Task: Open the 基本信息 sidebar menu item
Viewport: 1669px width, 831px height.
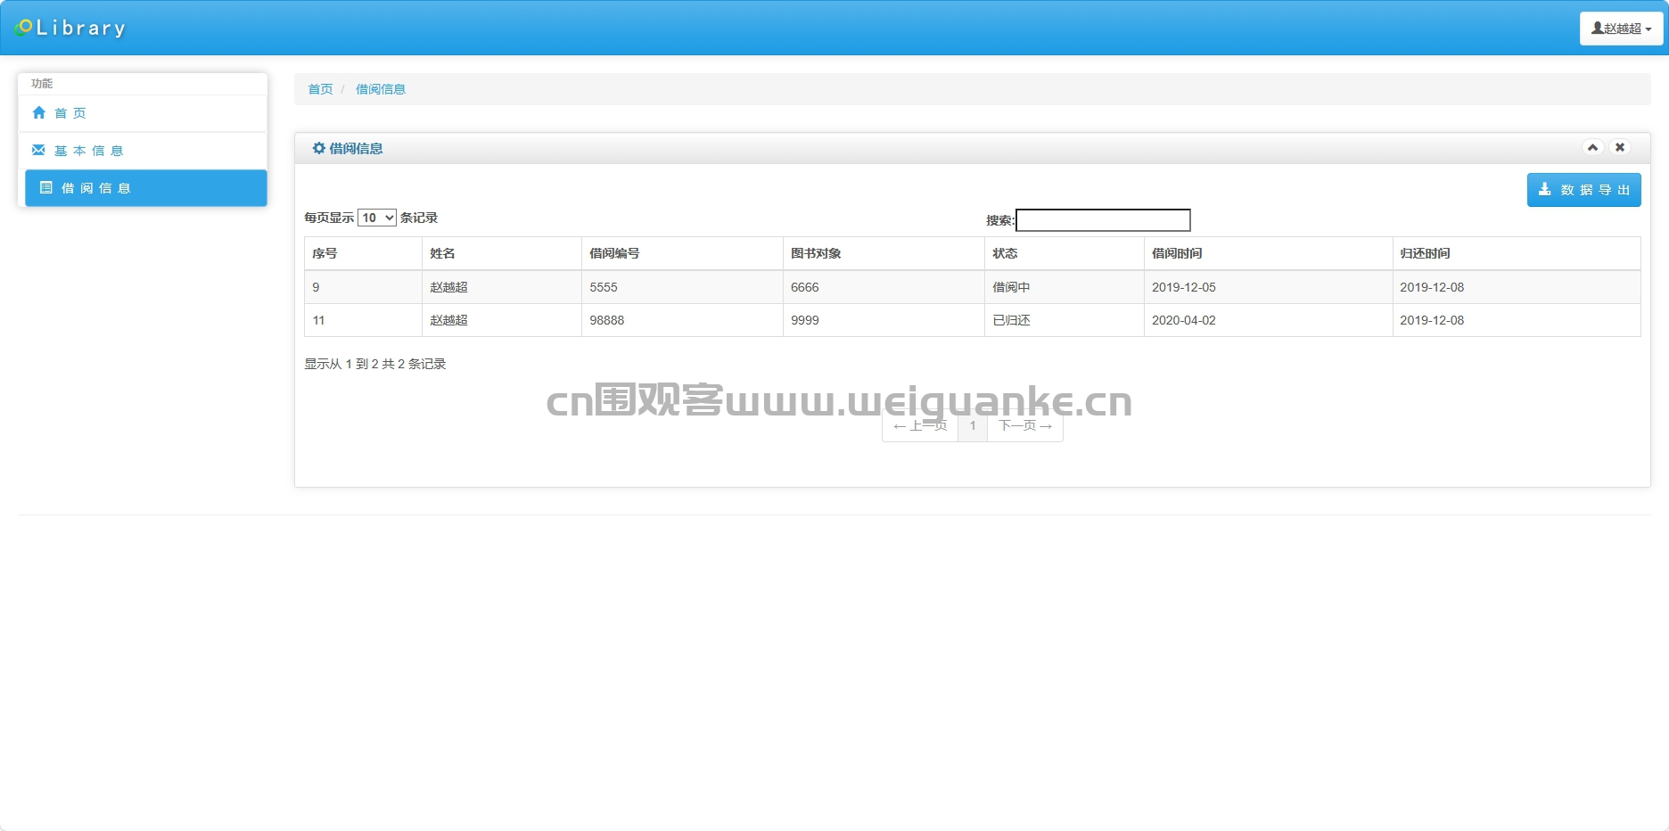Action: [x=143, y=151]
